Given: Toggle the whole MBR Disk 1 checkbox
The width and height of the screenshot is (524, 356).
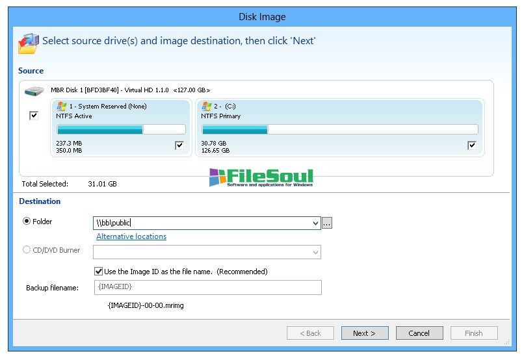Looking at the screenshot, I should pyautogui.click(x=34, y=116).
